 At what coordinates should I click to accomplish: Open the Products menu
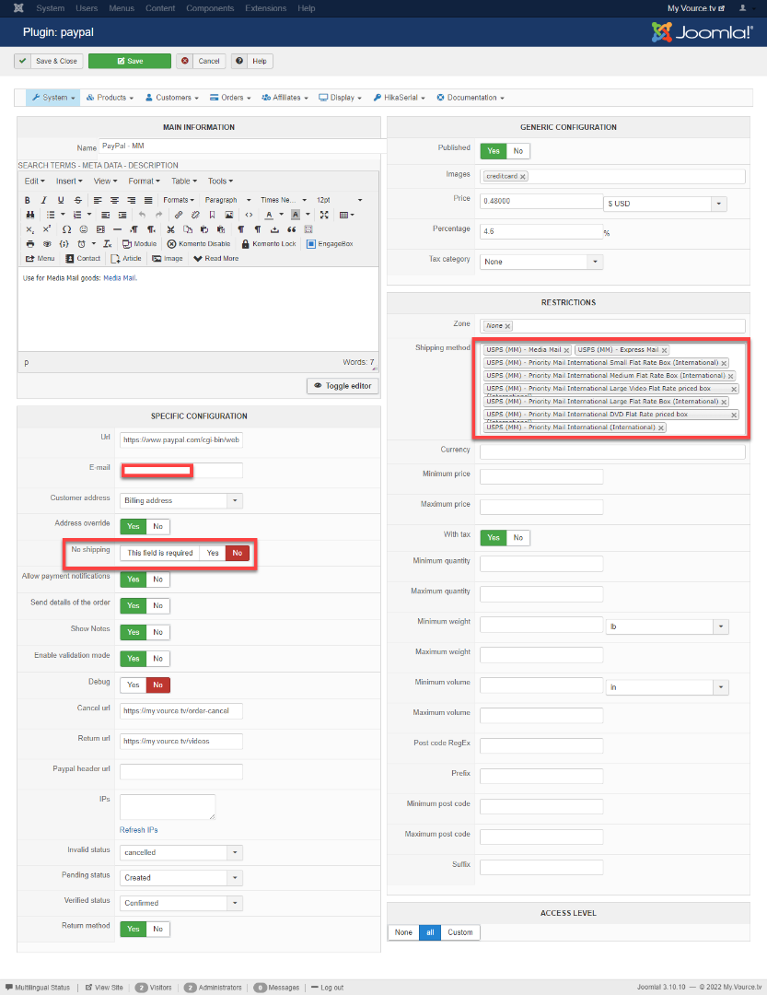110,98
